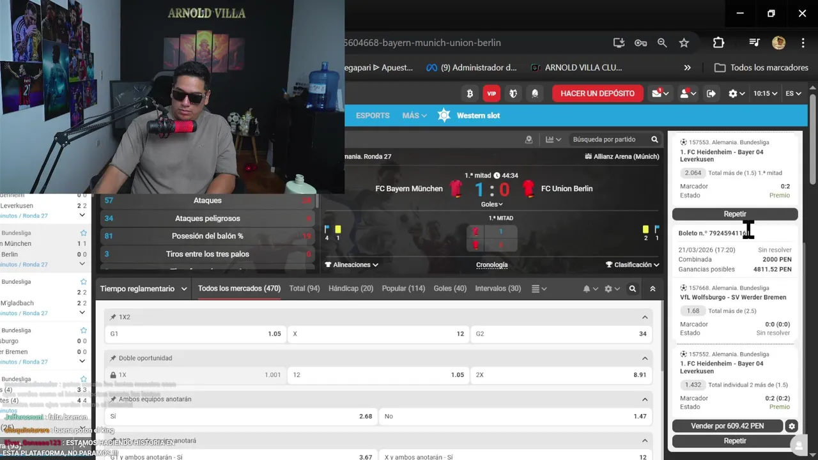Image resolution: width=818 pixels, height=460 pixels.
Task: Open gear settings beside Vender button
Action: [792, 425]
